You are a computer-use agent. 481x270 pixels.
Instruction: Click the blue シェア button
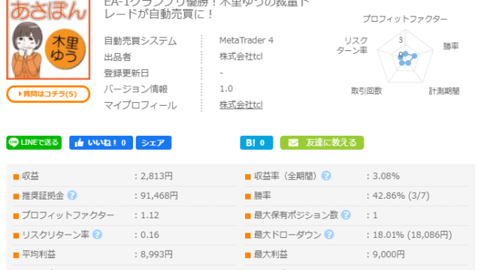(153, 142)
